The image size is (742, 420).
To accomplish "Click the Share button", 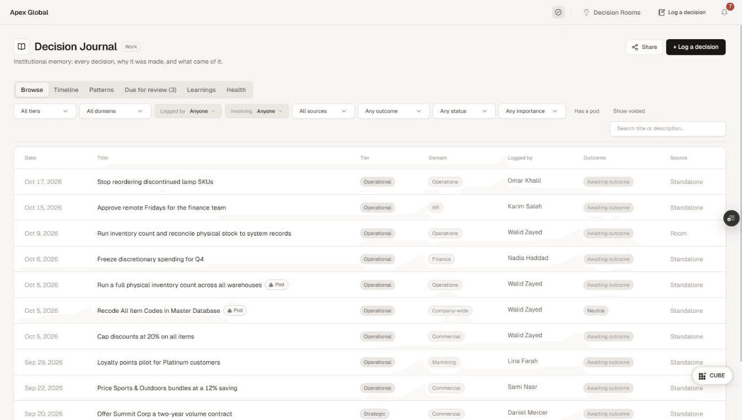I will tap(644, 47).
